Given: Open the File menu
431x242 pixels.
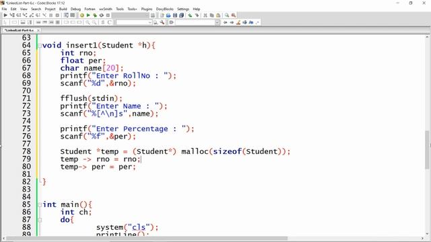Looking at the screenshot, I should tap(5, 9).
